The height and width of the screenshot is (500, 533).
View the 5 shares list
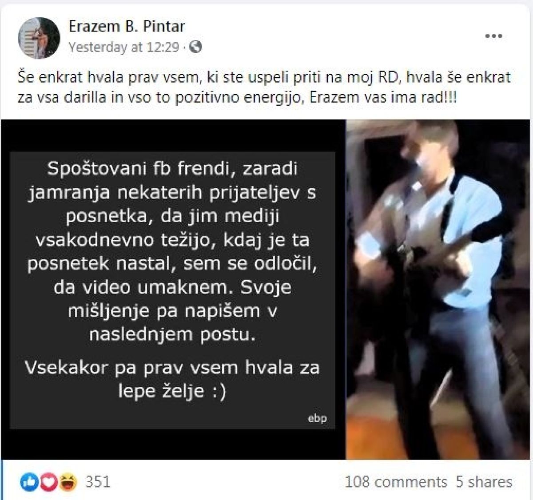pyautogui.click(x=484, y=482)
